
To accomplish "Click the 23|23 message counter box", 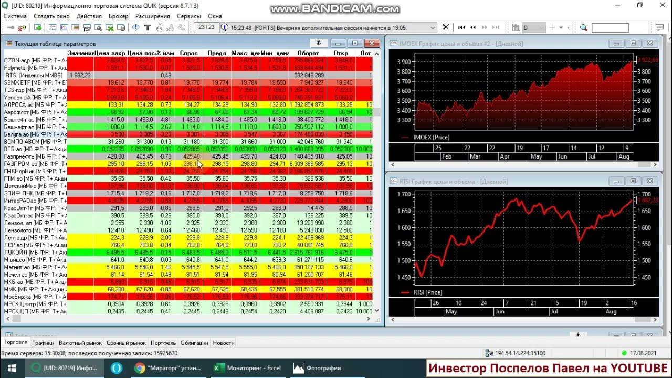I will pyautogui.click(x=206, y=27).
